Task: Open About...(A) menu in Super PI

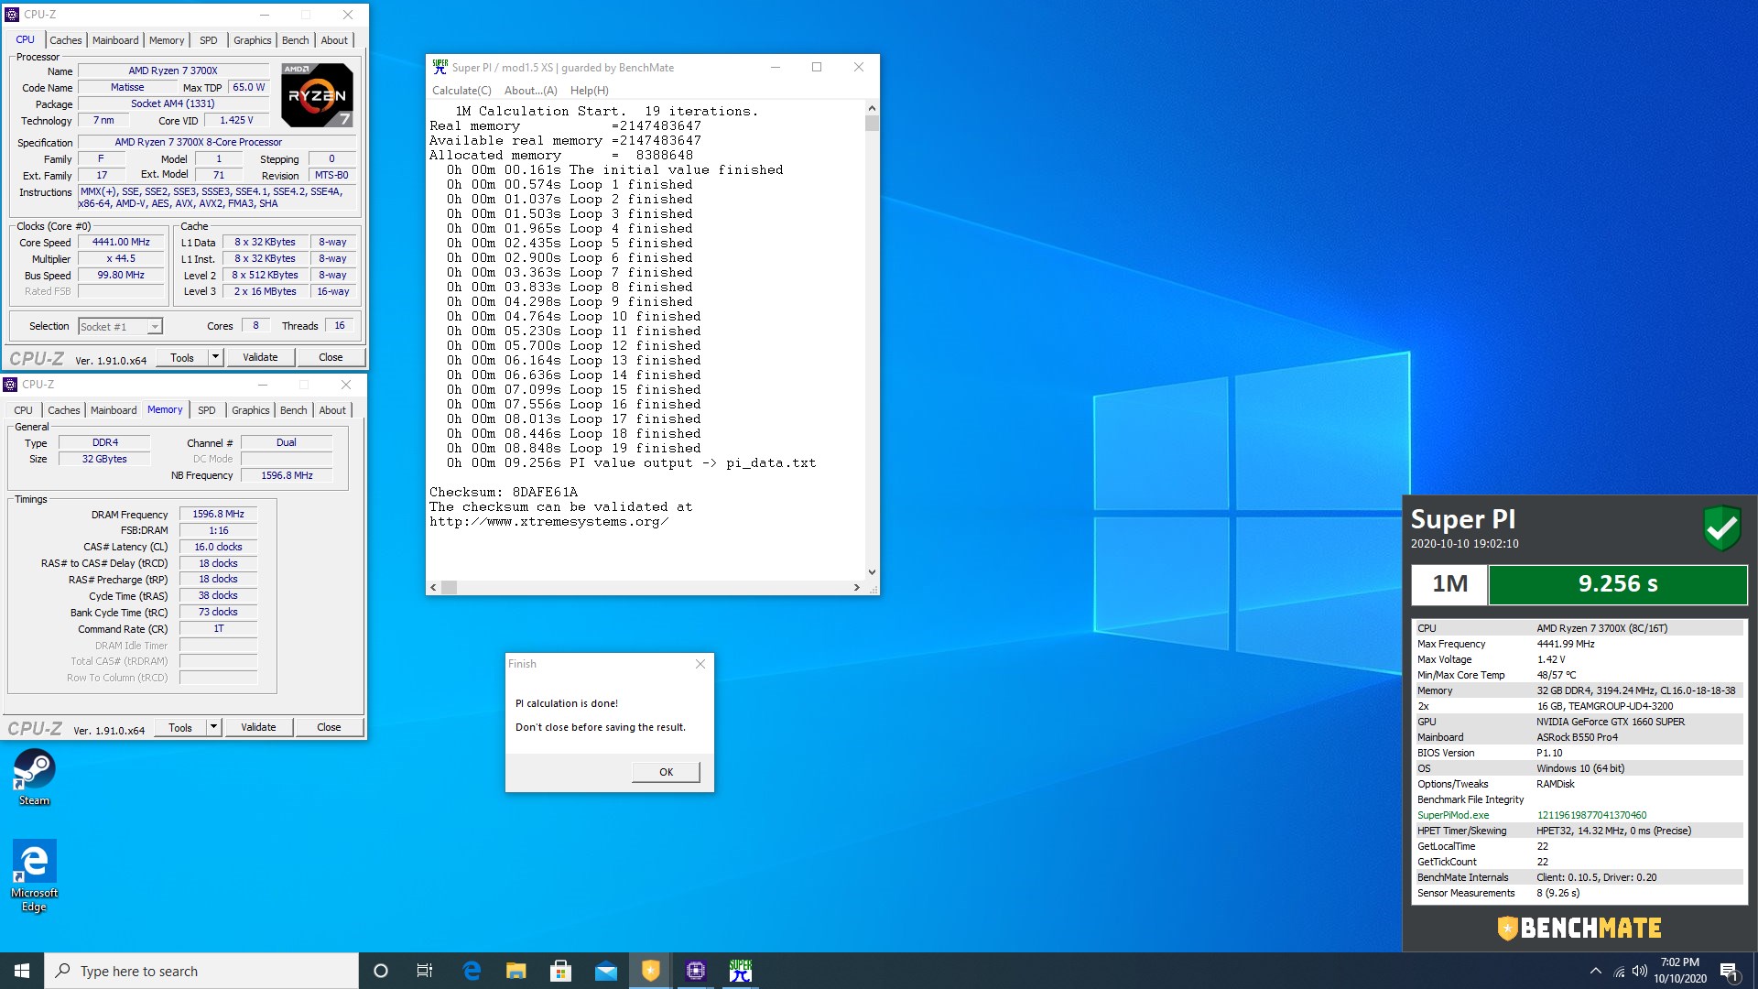Action: pos(530,91)
